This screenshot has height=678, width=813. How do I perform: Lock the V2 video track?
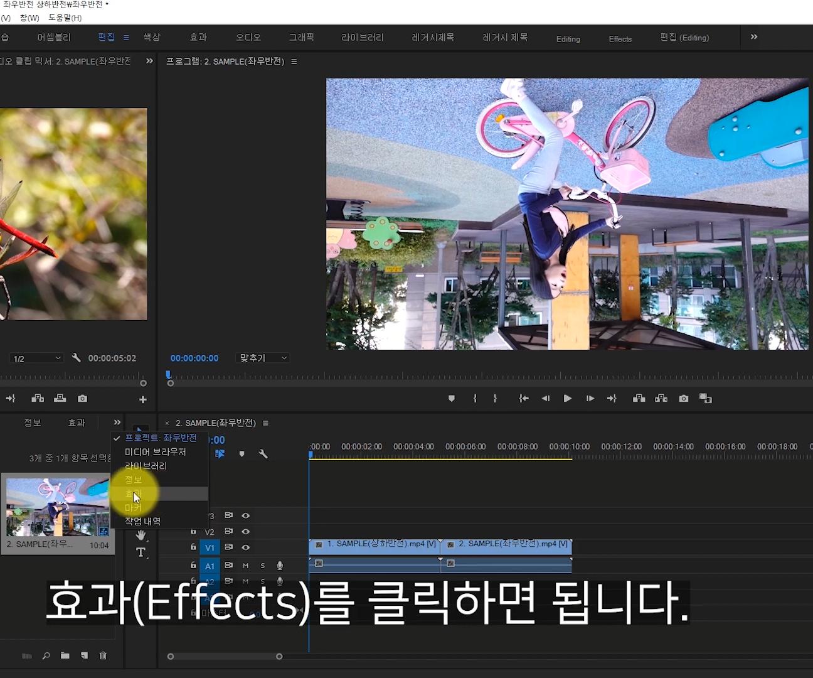point(193,531)
